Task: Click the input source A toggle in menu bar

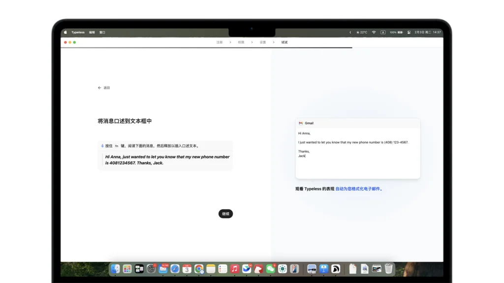Action: 383,32
